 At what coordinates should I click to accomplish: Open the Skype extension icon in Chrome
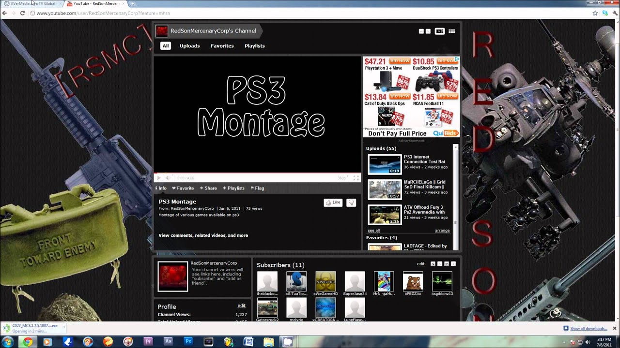[605, 13]
